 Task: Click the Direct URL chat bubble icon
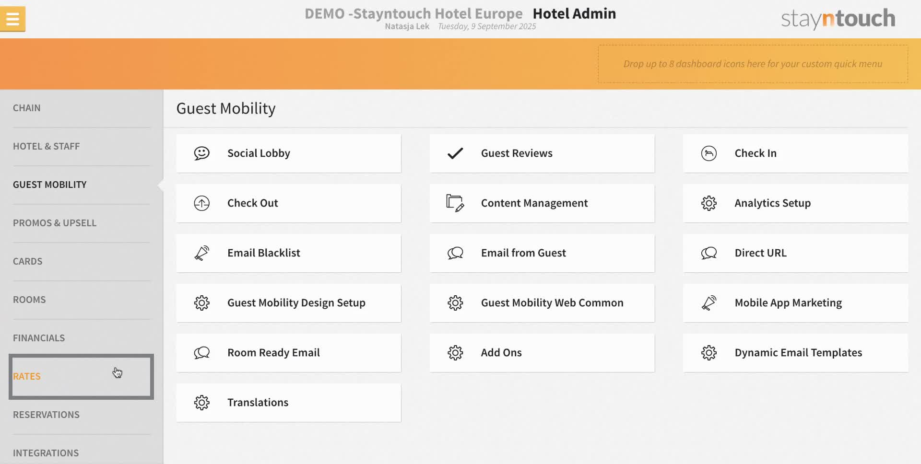click(x=709, y=253)
